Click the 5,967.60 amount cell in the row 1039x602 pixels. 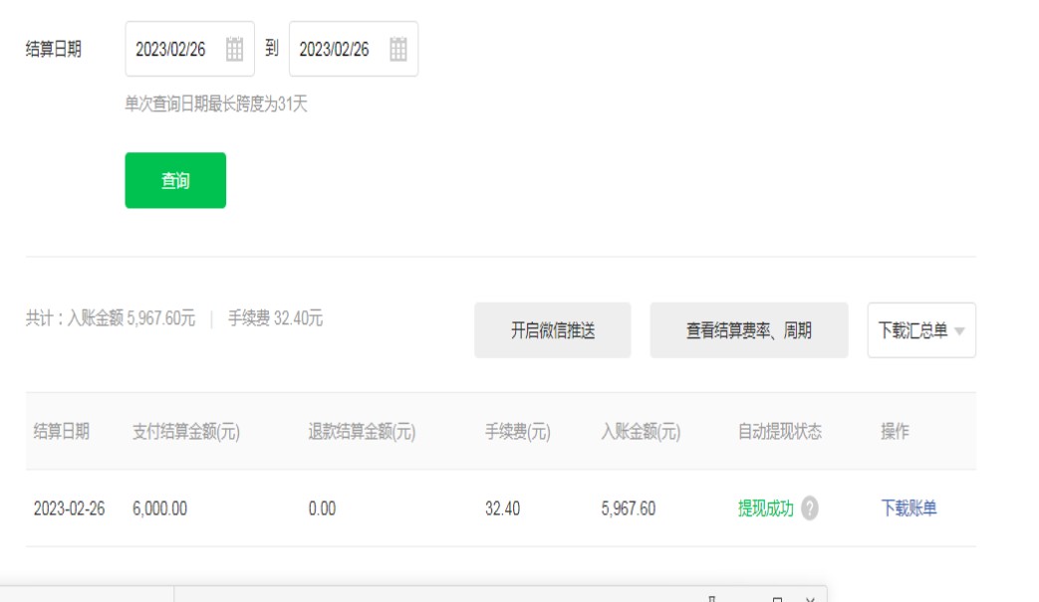pos(629,508)
